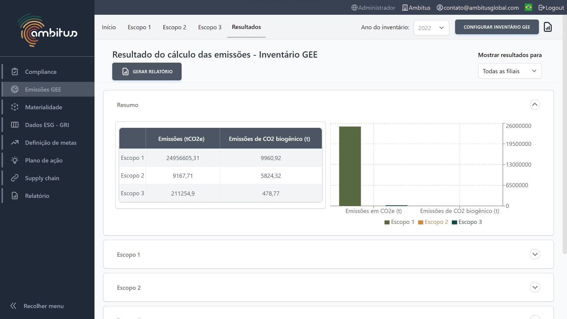Viewport: 567px width, 319px height.
Task: Click Recolher menu label
Action: [44, 306]
